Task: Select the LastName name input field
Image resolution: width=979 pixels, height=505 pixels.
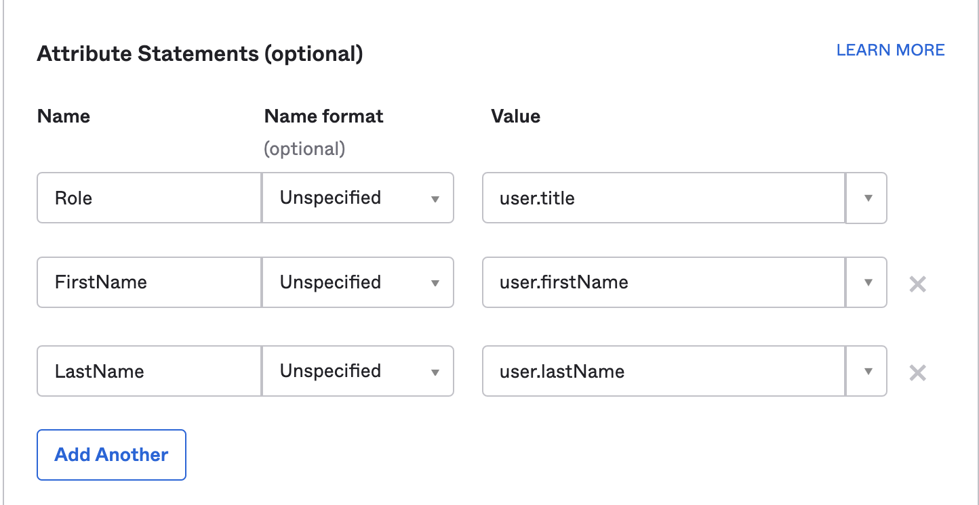Action: point(149,372)
